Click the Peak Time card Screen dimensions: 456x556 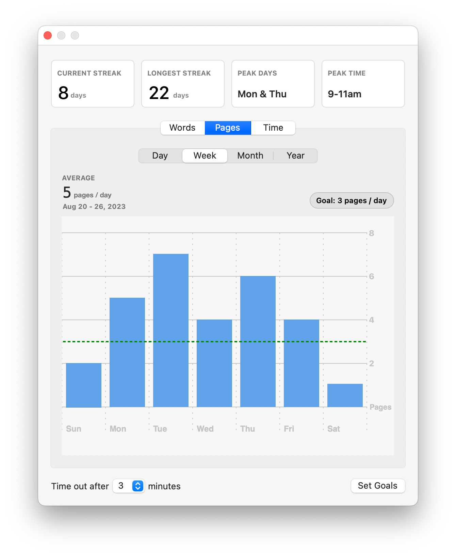(363, 84)
